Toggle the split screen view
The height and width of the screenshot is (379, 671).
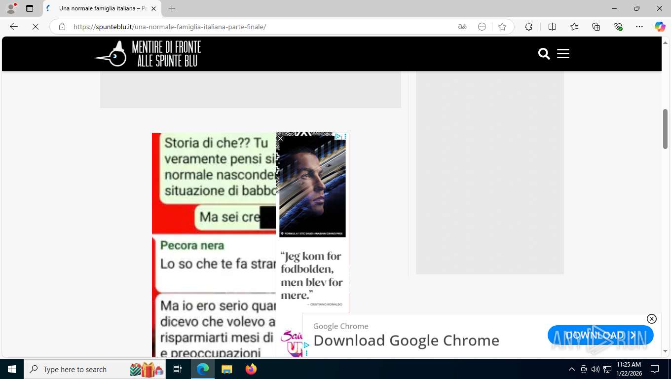click(552, 27)
